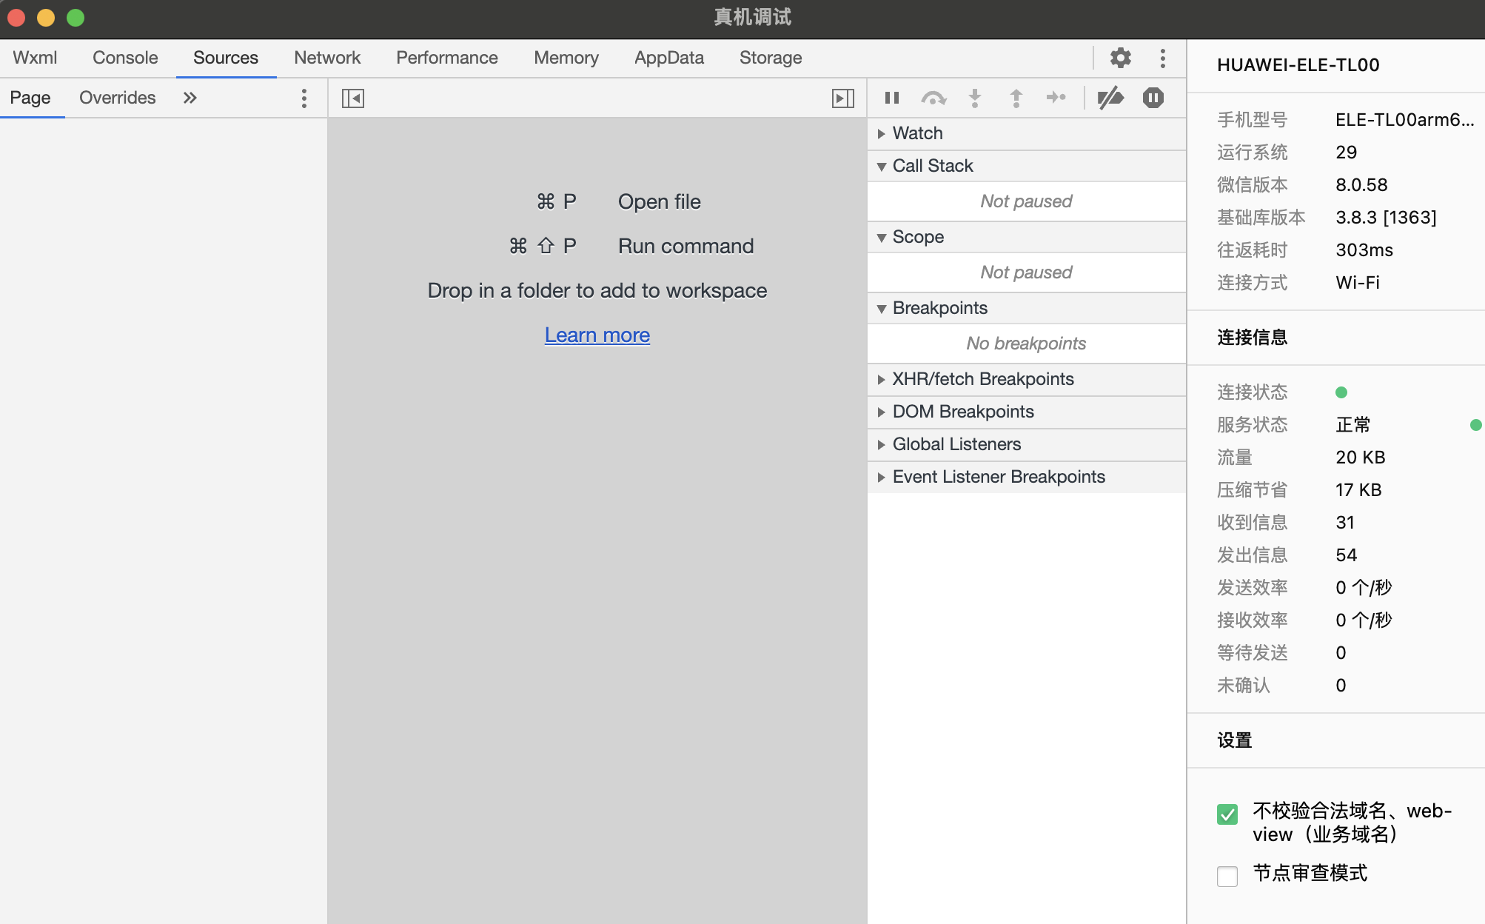Hide the debugger sidebar panel icon
1485x924 pixels.
point(842,98)
